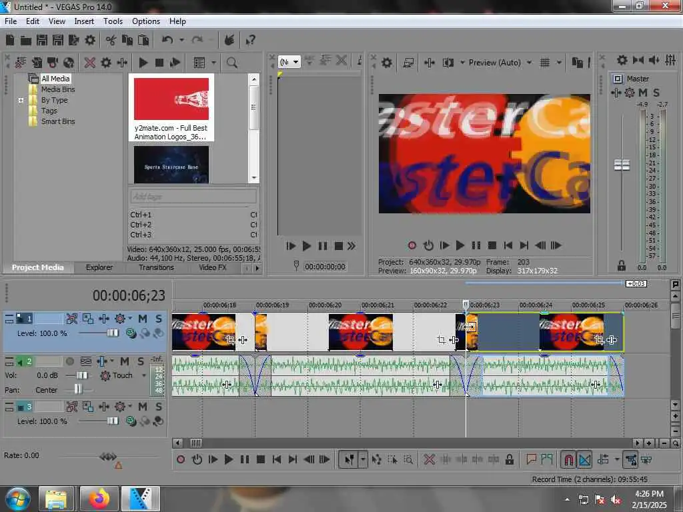
Task: Click the Save project icon
Action: [x=42, y=41]
